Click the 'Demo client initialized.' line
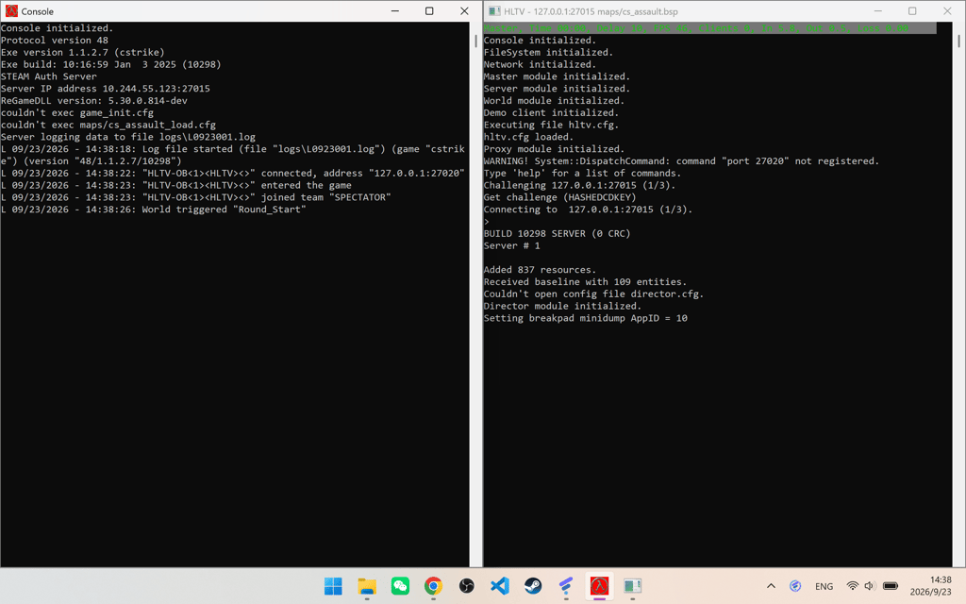The height and width of the screenshot is (604, 966). click(x=551, y=113)
